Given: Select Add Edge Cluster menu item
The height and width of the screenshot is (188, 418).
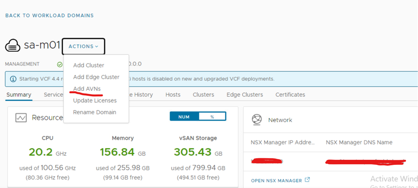Looking at the screenshot, I should (x=96, y=77).
